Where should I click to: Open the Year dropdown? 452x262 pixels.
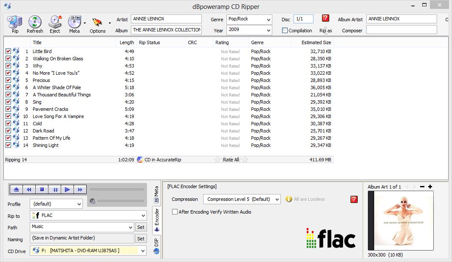coord(268,30)
